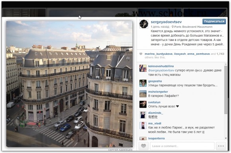
Task: Open marina_kurdyukova's profile from likes
Action: 159,54
